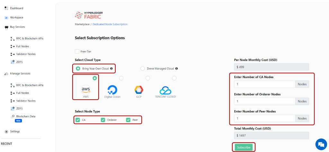Click the Blockchain Data icon
This screenshot has height=152, width=329.
[x=13, y=116]
